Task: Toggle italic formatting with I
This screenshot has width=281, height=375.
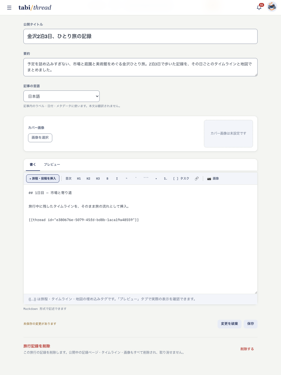Action: point(117,179)
